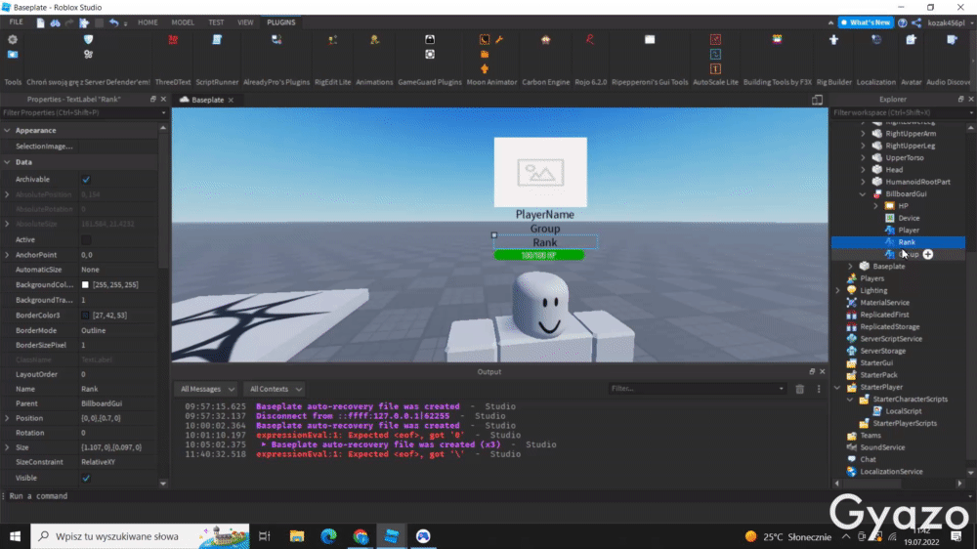The width and height of the screenshot is (977, 549).
Task: Click the RigEdit Lite plugin icon
Action: click(333, 40)
